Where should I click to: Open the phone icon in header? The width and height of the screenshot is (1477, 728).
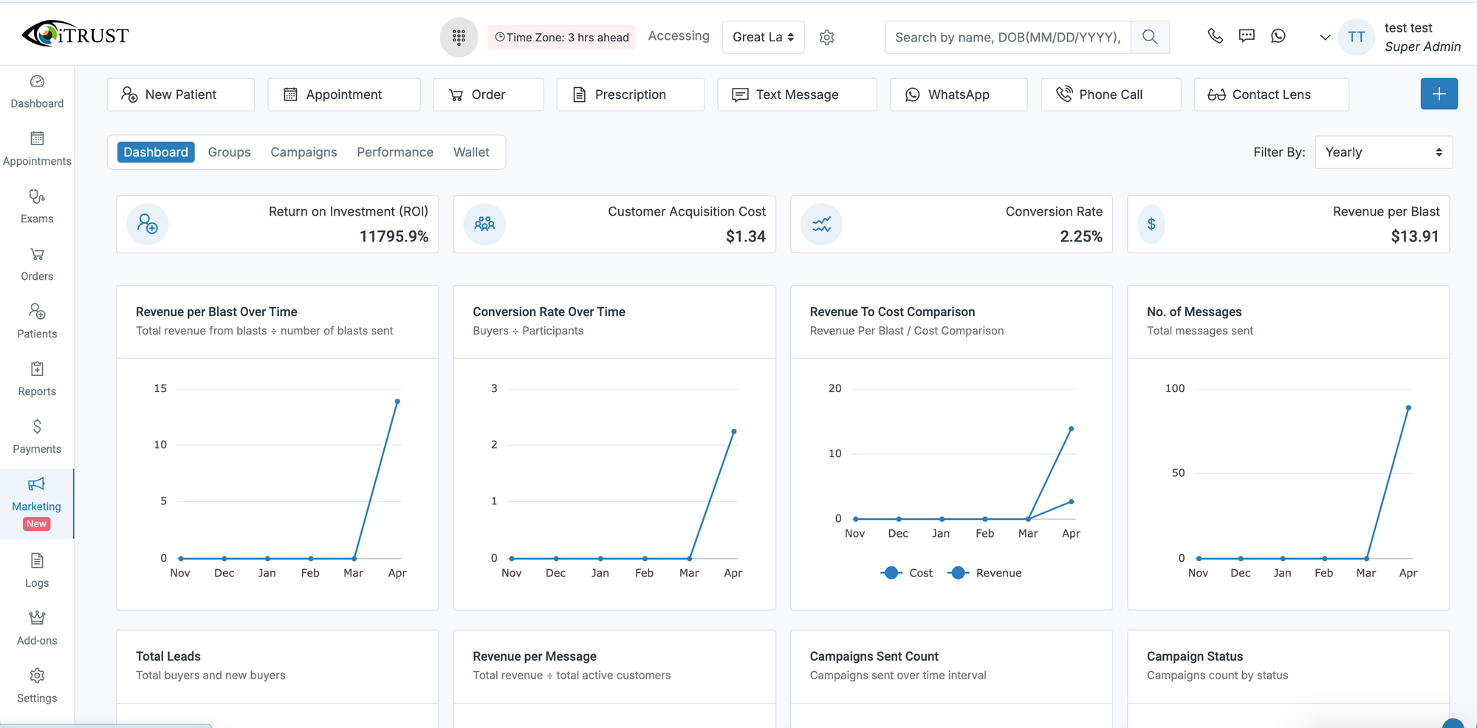pos(1215,36)
